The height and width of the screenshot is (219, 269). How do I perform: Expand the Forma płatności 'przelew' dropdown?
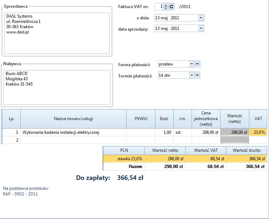click(x=191, y=64)
